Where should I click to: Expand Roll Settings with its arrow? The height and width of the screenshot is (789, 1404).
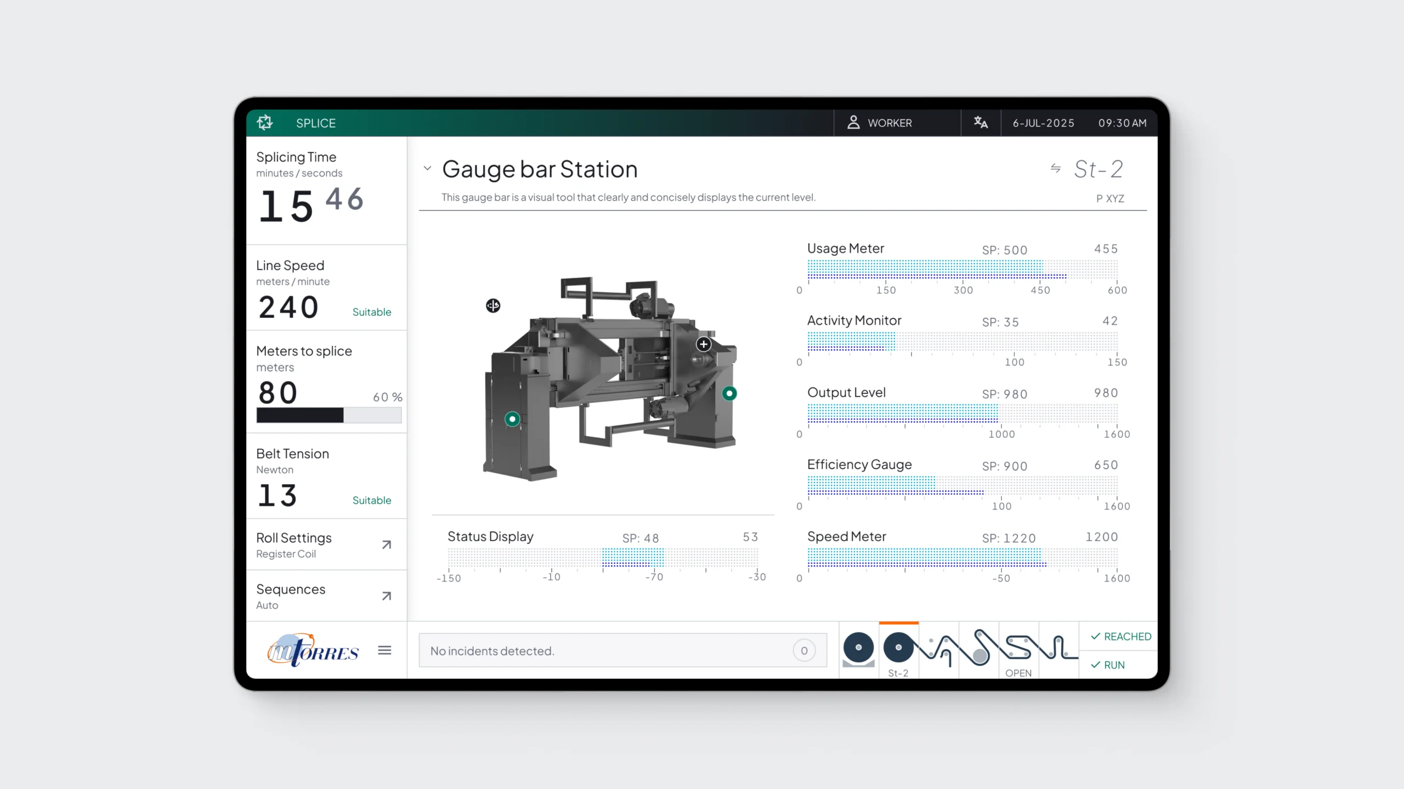point(387,545)
